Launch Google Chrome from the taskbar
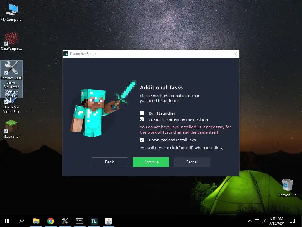Viewport: 302px width, 227px height. pyautogui.click(x=51, y=221)
